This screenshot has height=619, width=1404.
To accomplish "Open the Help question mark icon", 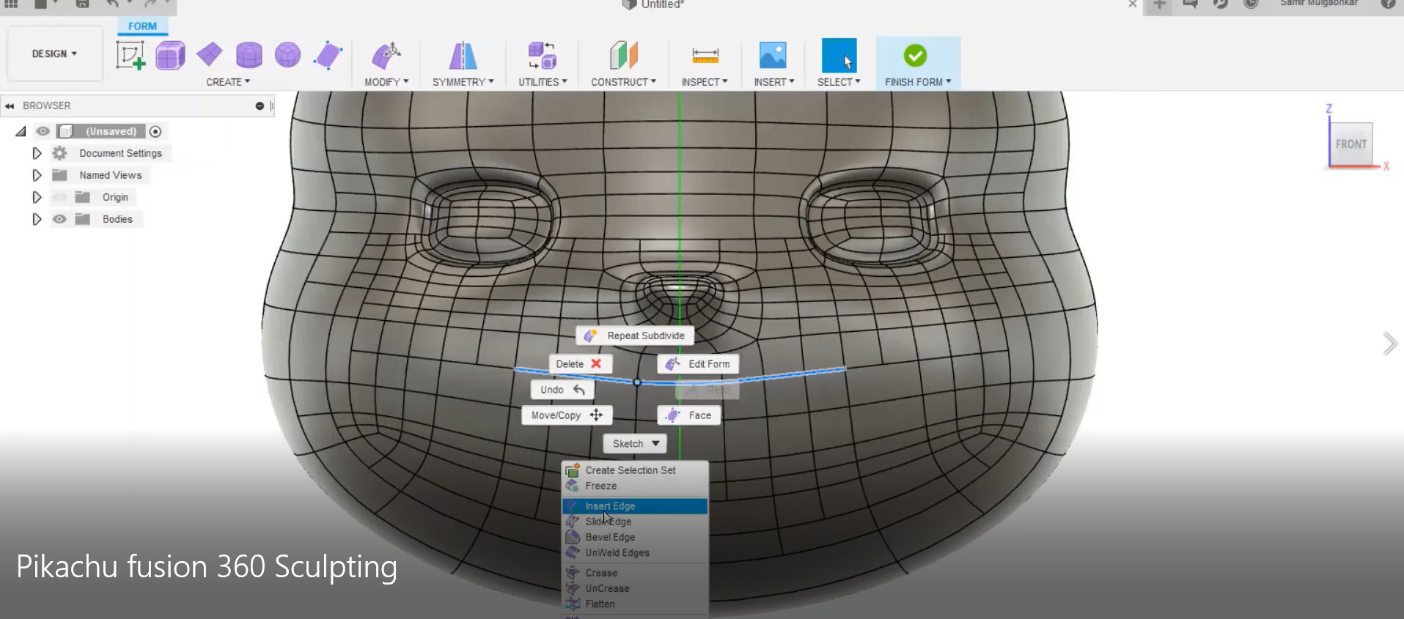I will pos(1388,4).
